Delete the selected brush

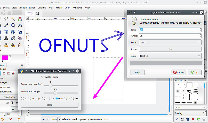[x=193, y=119]
